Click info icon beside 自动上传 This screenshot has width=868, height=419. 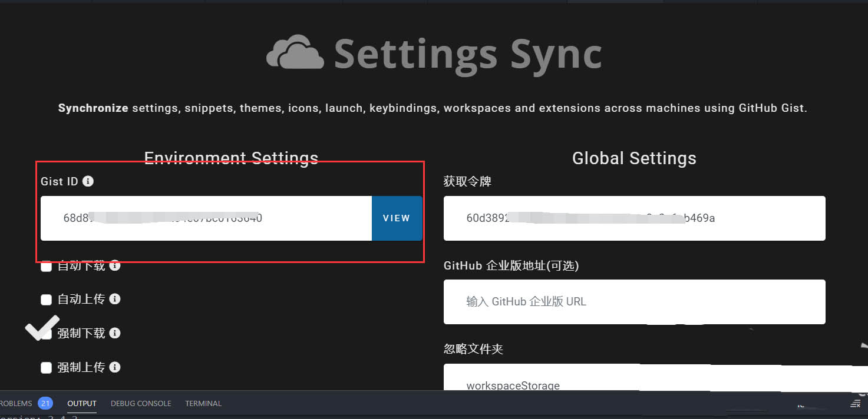pyautogui.click(x=115, y=299)
